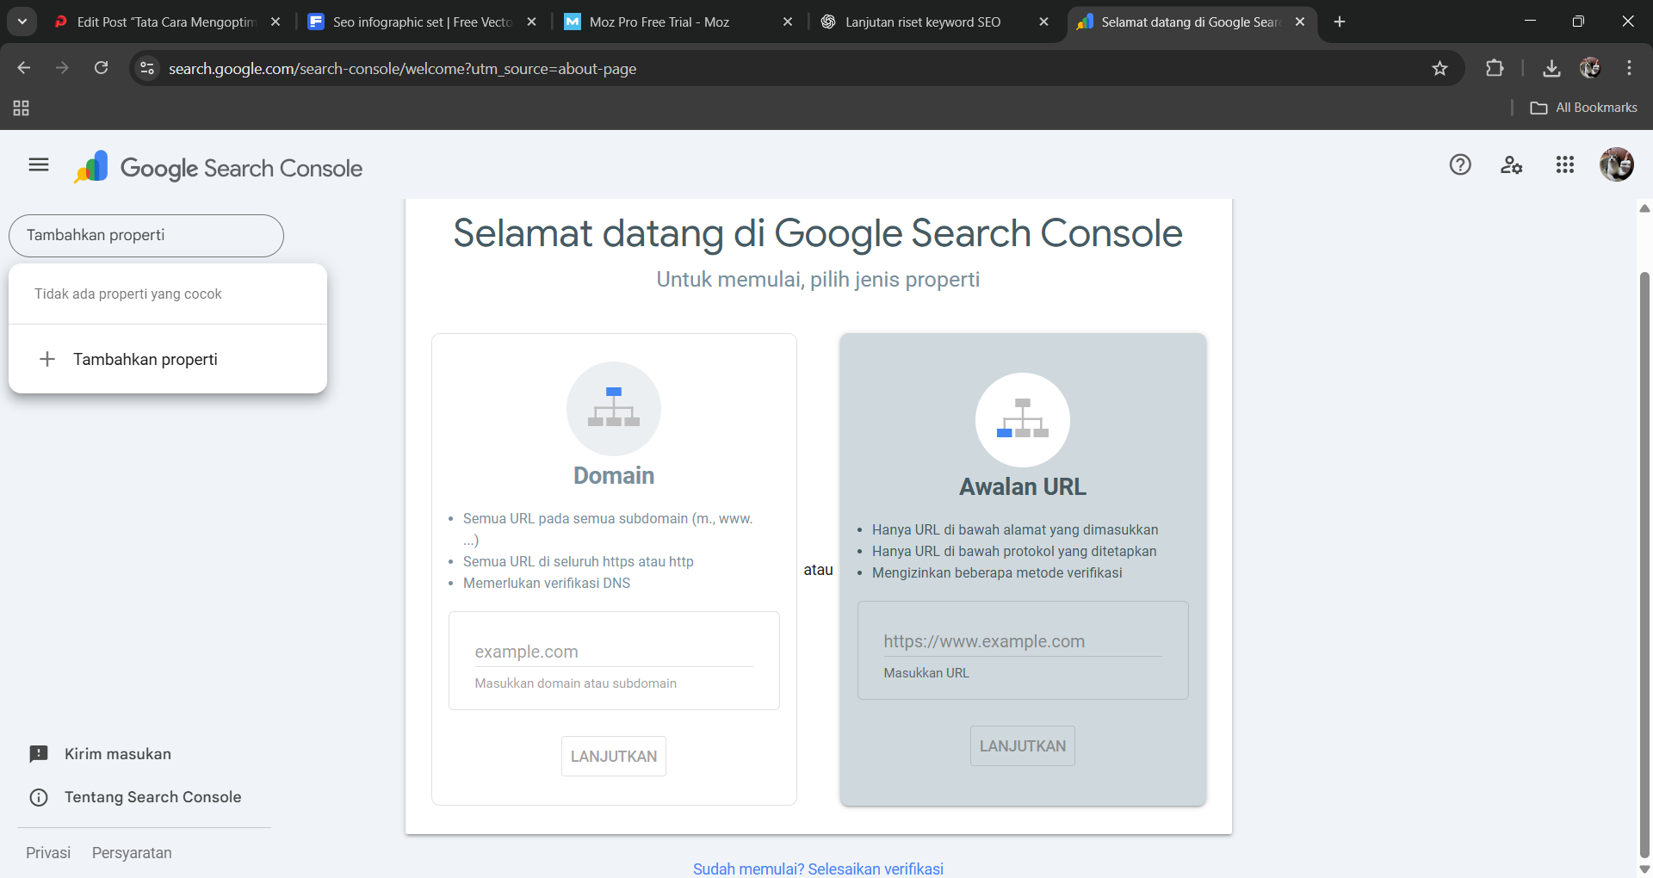Open the hamburger main menu

point(39,164)
